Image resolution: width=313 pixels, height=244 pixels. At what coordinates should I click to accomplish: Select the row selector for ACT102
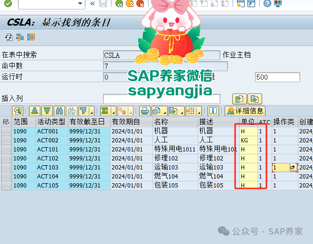tap(6, 158)
